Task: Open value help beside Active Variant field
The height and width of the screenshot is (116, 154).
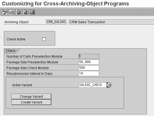Action: [109, 85]
